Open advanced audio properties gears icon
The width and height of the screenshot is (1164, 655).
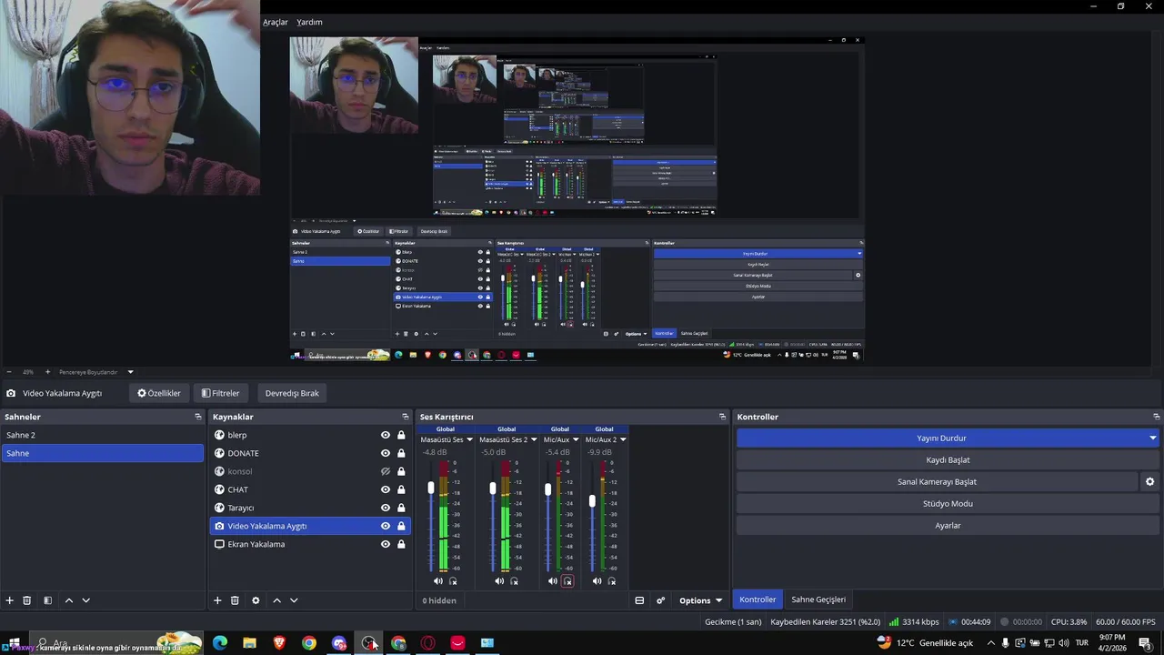click(x=661, y=600)
